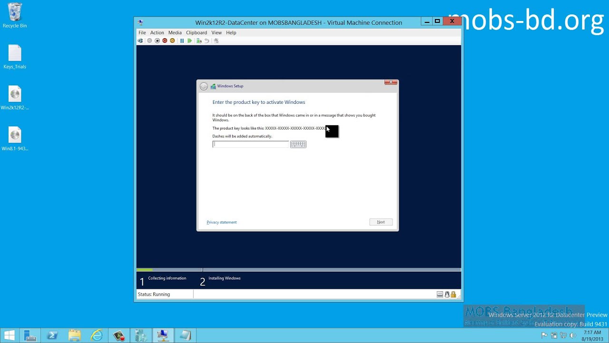Minimize the Virtual Machine Connection window

427,21
